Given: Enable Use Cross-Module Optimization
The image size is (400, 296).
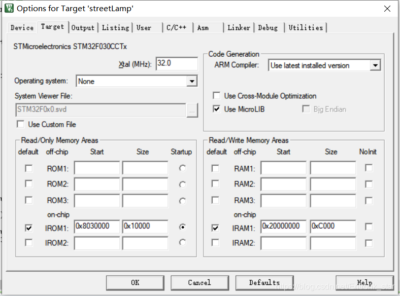Looking at the screenshot, I should (x=216, y=96).
